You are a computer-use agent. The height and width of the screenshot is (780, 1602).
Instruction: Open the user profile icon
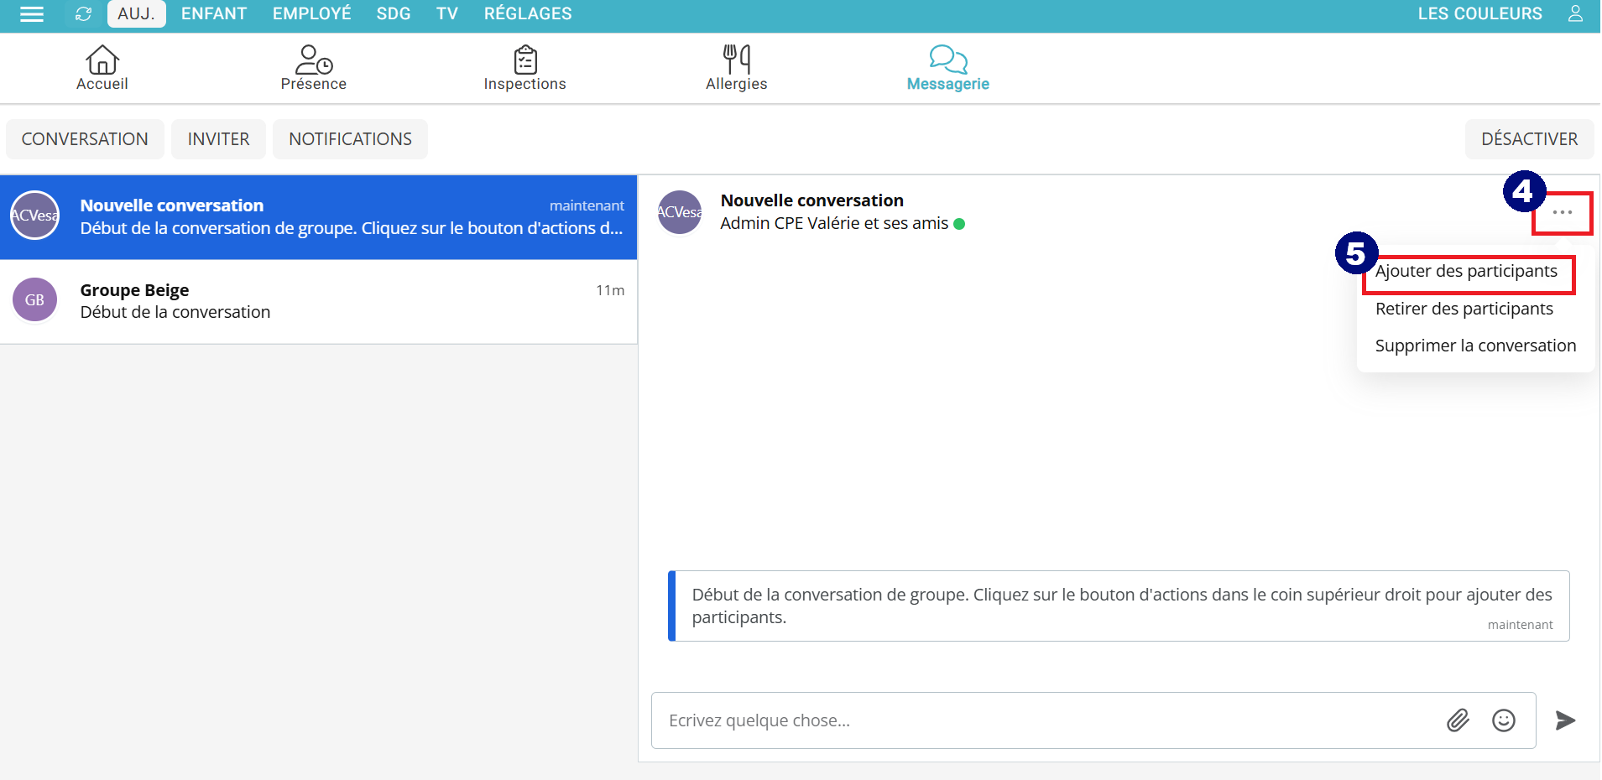coord(1575,14)
